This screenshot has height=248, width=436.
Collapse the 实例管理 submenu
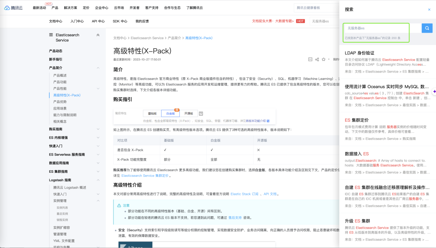point(98,201)
